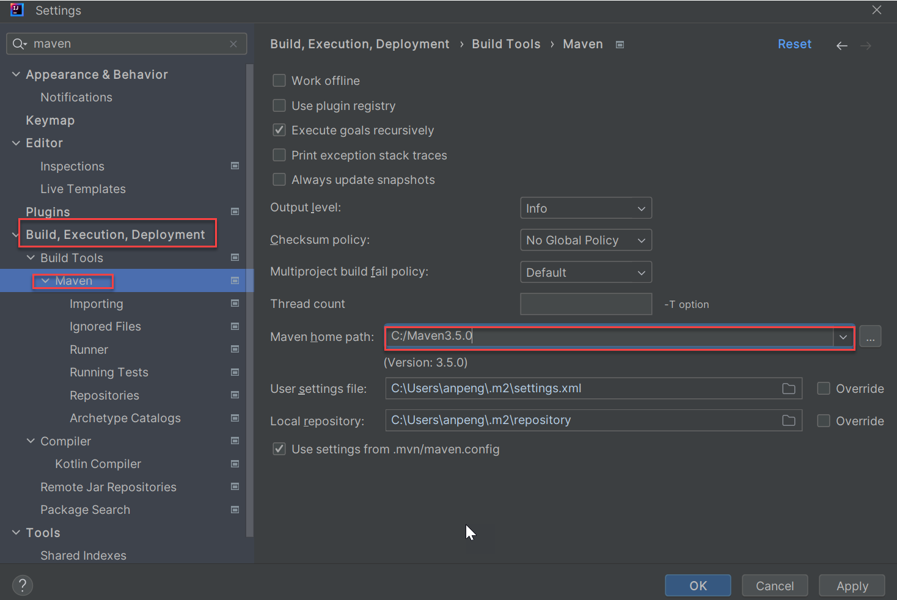Click project icon beside Build Tools

pyautogui.click(x=235, y=257)
